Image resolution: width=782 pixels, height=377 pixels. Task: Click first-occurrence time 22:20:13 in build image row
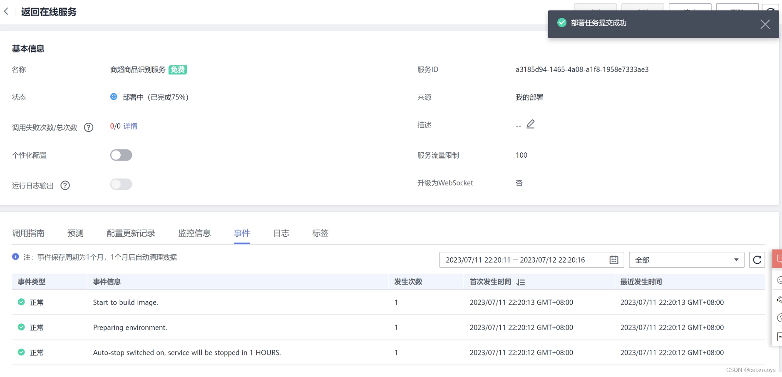tap(521, 303)
